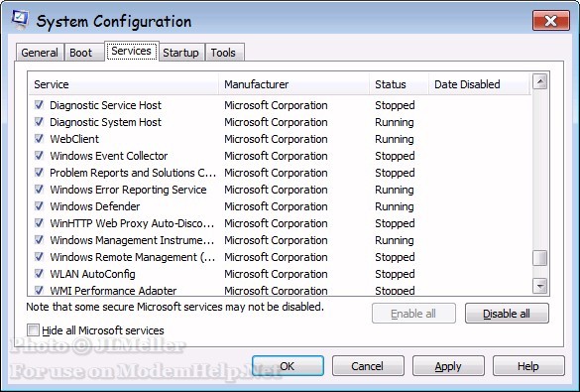Click the scrollbar down arrow
The image size is (580, 392).
(540, 286)
